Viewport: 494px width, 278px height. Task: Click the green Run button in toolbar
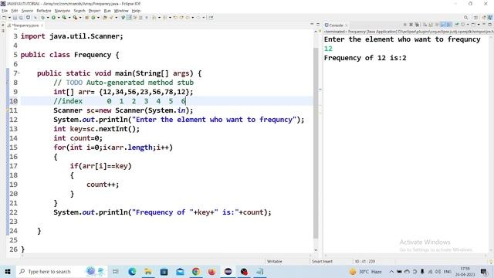point(53,18)
